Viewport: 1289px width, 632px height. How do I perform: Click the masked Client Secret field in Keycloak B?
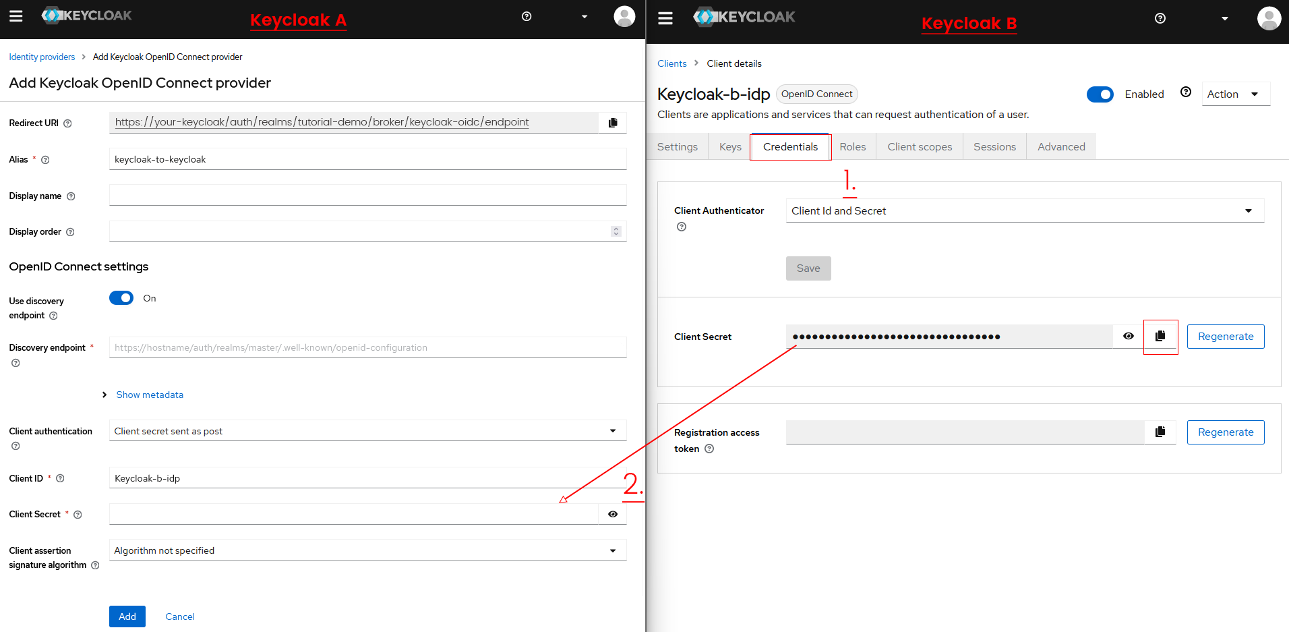pyautogui.click(x=949, y=337)
